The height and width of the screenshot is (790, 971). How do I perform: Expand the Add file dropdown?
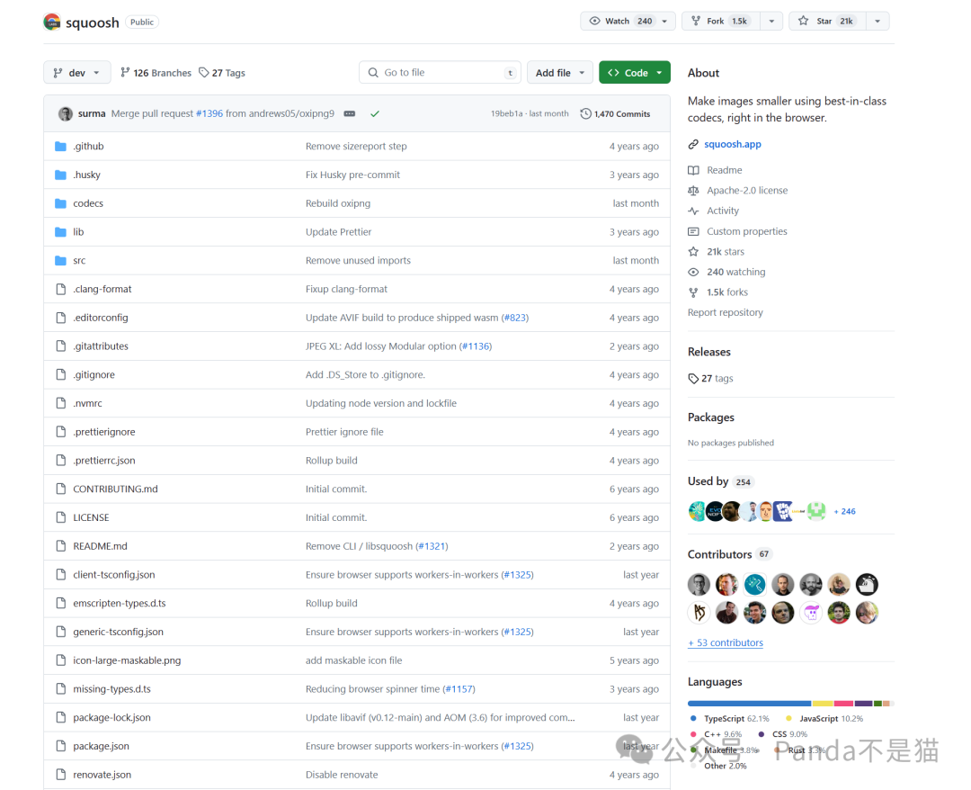[x=560, y=73]
